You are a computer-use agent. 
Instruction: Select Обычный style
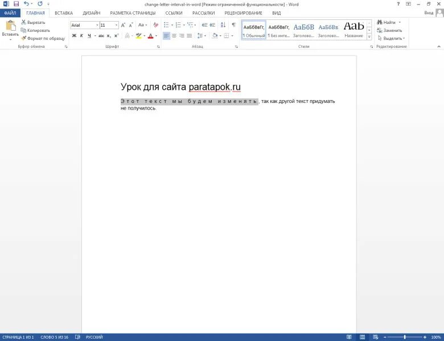coord(254,30)
